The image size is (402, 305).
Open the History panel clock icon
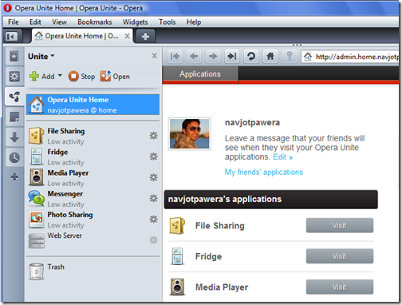pyautogui.click(x=14, y=158)
